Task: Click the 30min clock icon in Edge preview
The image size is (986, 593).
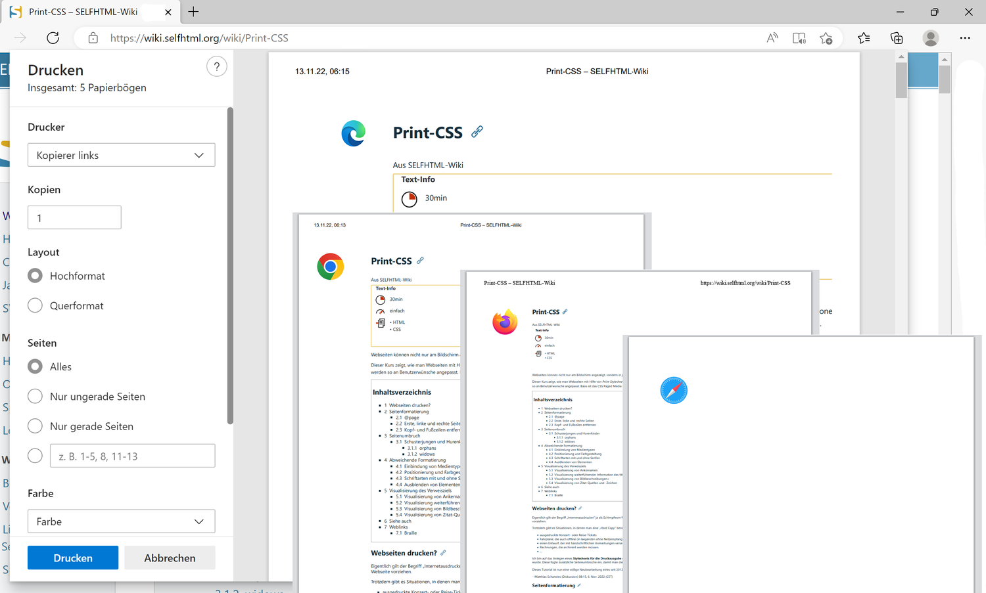Action: pos(410,198)
